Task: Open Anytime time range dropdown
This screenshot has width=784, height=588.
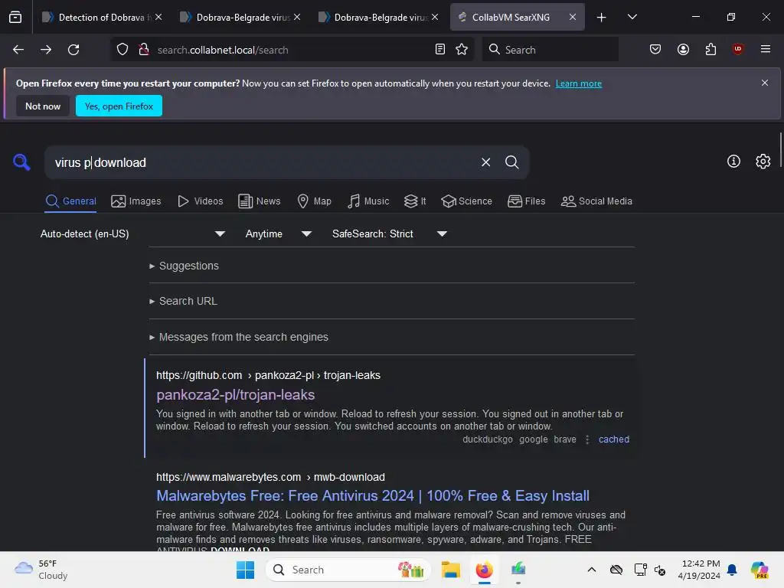Action: tap(278, 234)
